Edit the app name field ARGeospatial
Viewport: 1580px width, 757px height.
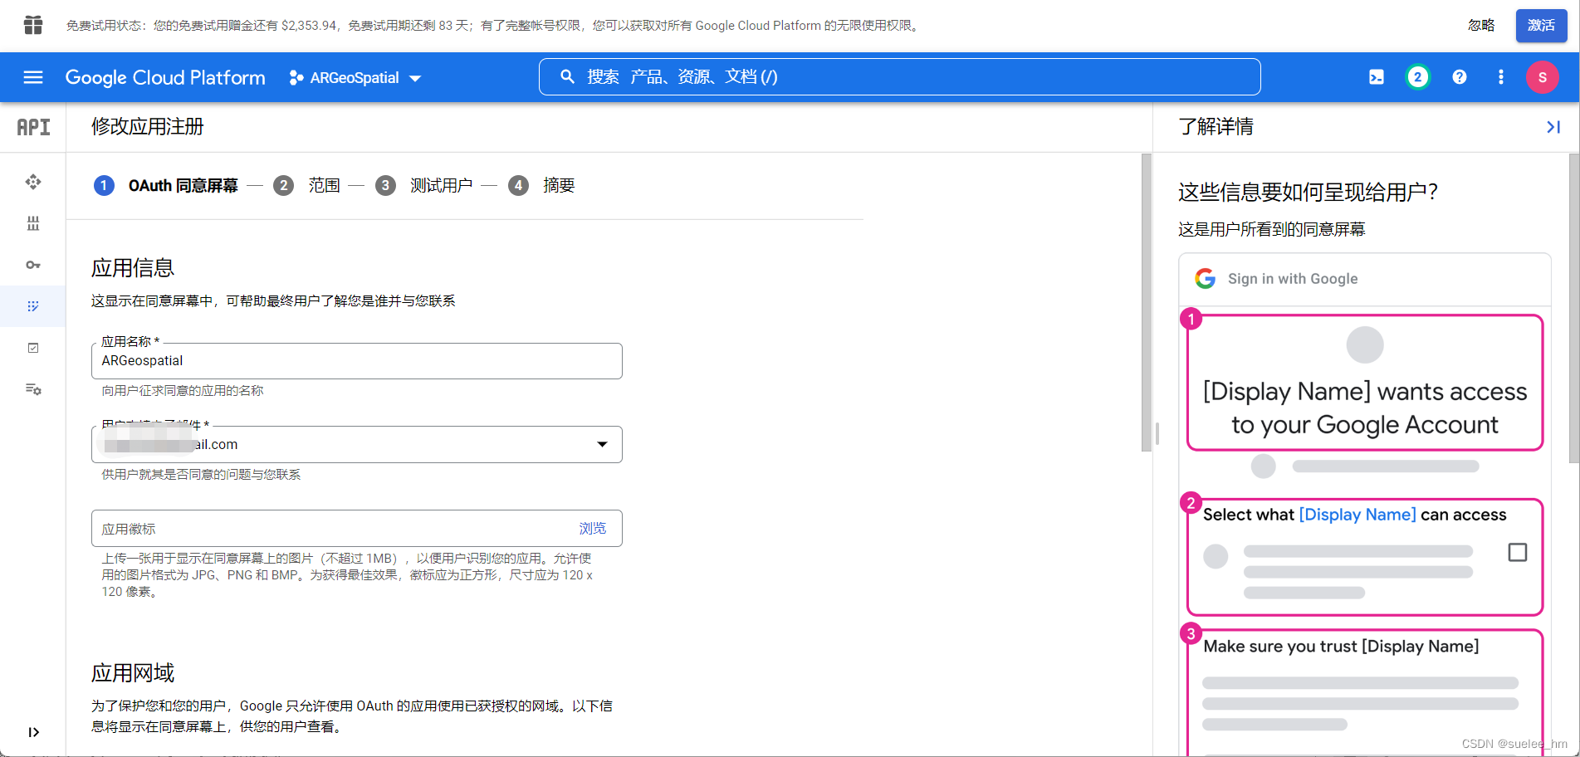[357, 361]
